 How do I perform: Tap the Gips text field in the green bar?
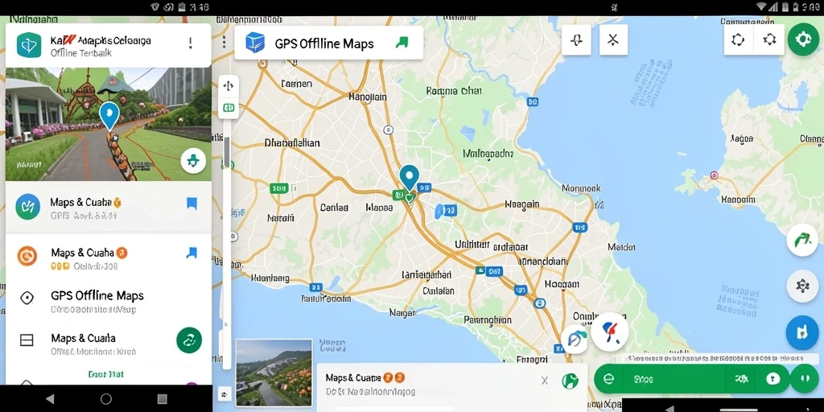tap(673, 378)
